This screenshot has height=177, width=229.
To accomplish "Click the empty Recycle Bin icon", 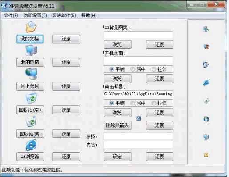I will click(31, 98).
